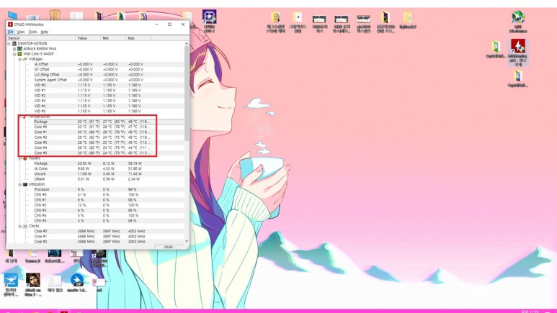Image resolution: width=557 pixels, height=313 pixels.
Task: Collapse the Clocks section
Action: coord(20,226)
